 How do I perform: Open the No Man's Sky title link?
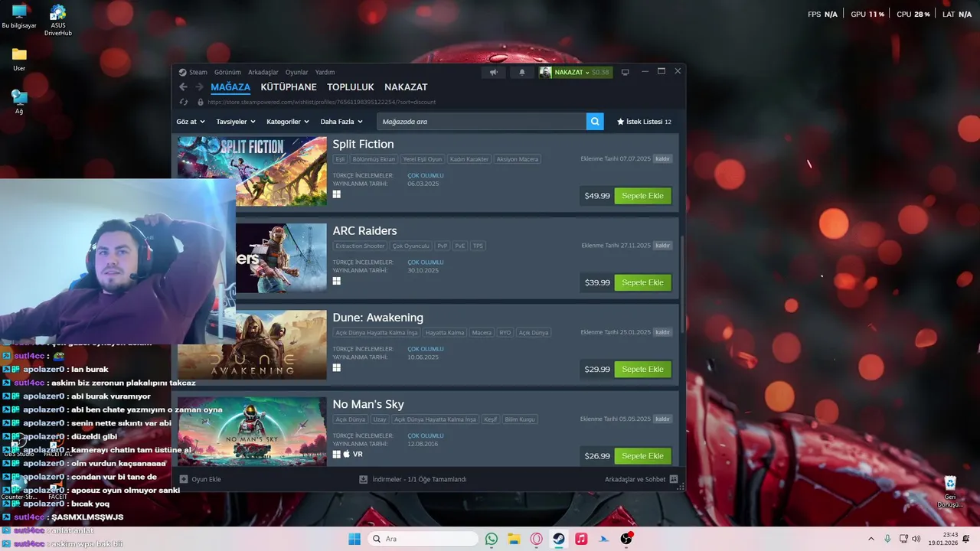click(x=368, y=404)
